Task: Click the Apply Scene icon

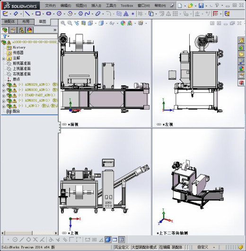Action: (130, 23)
